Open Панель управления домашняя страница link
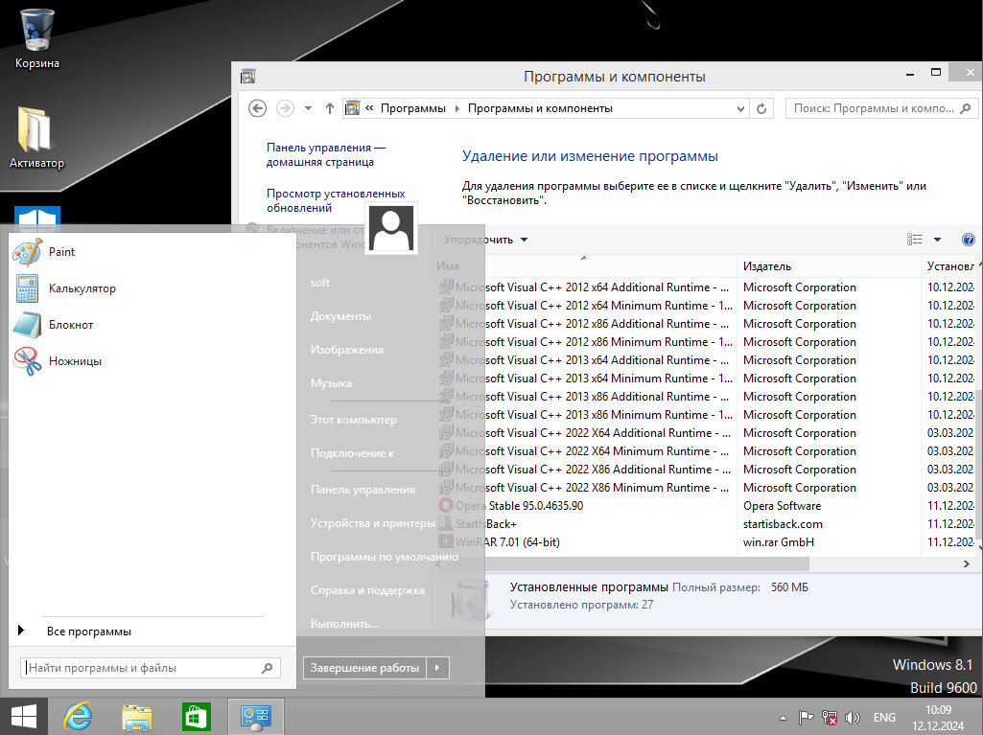The width and height of the screenshot is (983, 735). [x=326, y=155]
